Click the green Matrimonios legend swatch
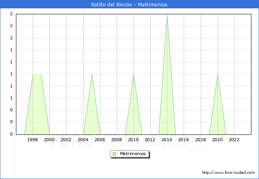Image resolution: width=259 pixels, height=179 pixels. pos(114,154)
